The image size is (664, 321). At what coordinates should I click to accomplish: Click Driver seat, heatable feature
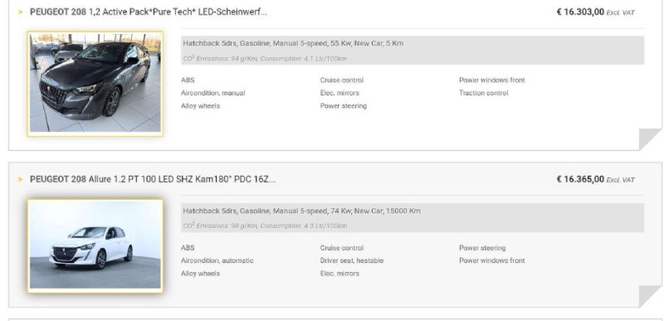click(x=351, y=260)
